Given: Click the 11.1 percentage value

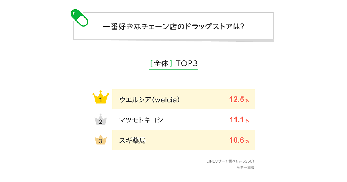Looking at the screenshot, I should point(237,120).
